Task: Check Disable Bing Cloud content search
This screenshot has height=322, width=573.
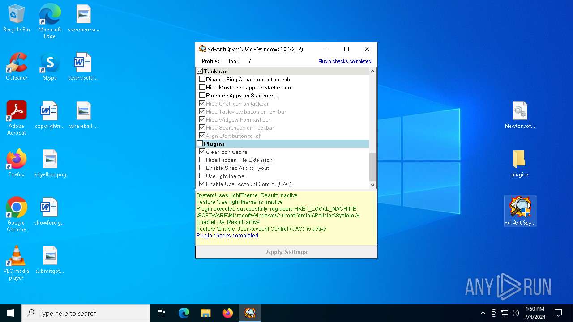Action: click(202, 79)
